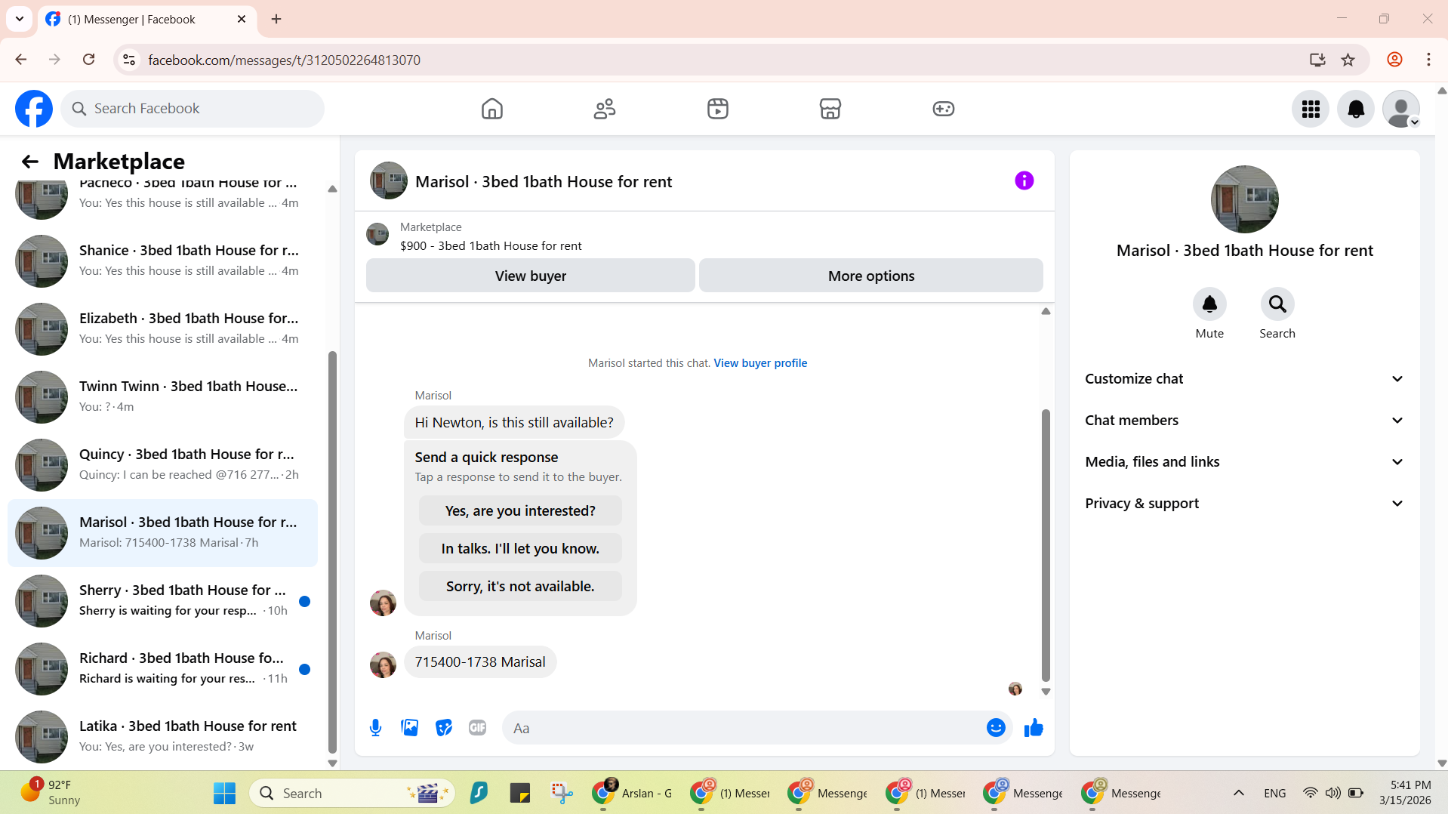Screen dimensions: 1448x814
Task: Send quick reply 'In talks. I'll let you know.'
Action: [x=520, y=549]
